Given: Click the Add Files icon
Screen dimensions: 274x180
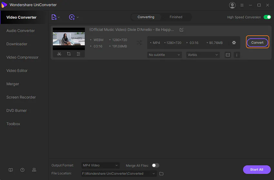Looking at the screenshot, I should click(54, 17).
